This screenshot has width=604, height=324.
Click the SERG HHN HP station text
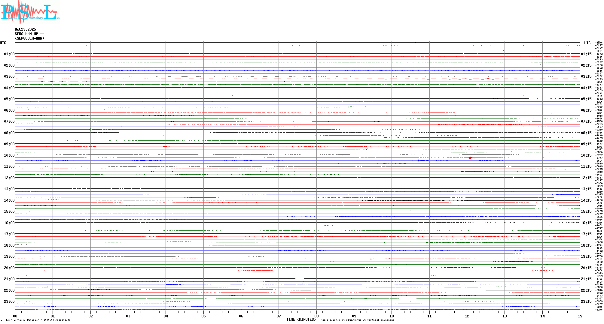point(29,34)
